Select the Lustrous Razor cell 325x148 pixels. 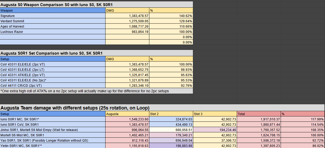tap(53, 32)
